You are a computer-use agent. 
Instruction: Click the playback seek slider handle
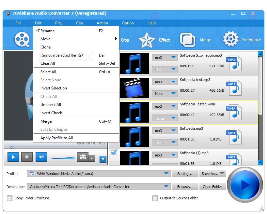tap(11, 147)
